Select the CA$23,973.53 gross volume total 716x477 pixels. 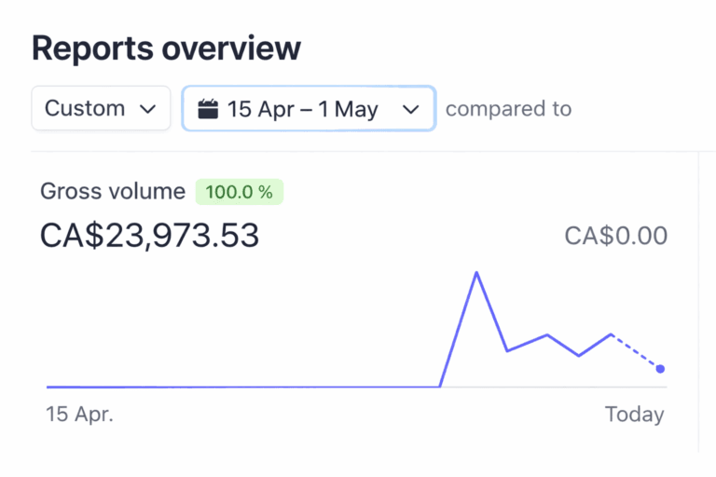click(x=149, y=236)
